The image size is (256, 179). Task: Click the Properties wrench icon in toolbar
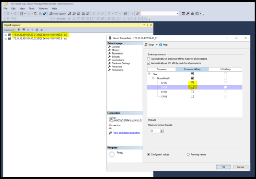coord(188,13)
